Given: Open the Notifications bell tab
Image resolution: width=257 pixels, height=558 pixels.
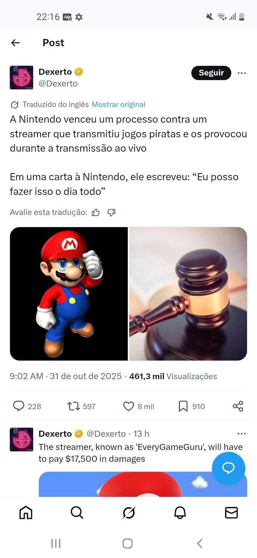Looking at the screenshot, I should tap(180, 513).
